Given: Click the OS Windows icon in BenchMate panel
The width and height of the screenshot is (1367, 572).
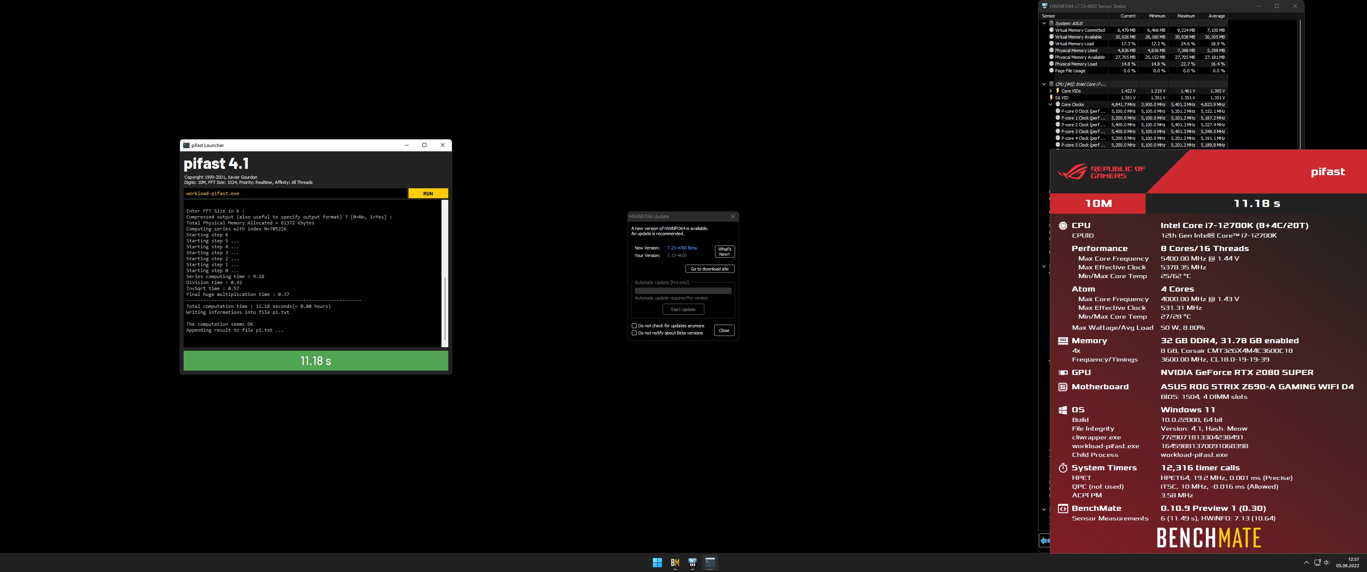Looking at the screenshot, I should 1063,410.
